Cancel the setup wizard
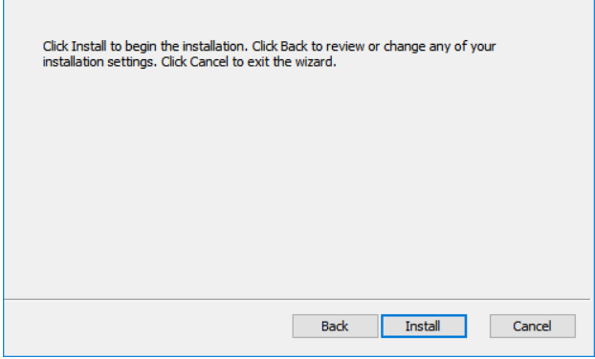 pyautogui.click(x=533, y=326)
